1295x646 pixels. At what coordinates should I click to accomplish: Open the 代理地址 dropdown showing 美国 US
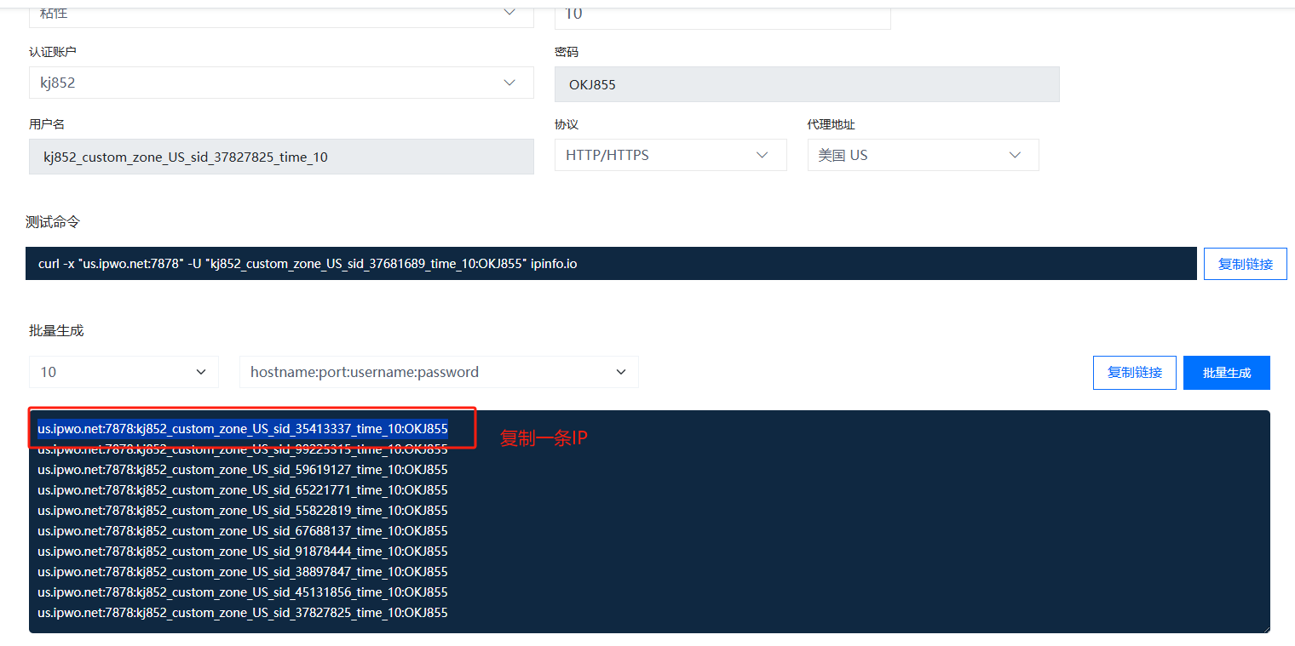coord(922,155)
